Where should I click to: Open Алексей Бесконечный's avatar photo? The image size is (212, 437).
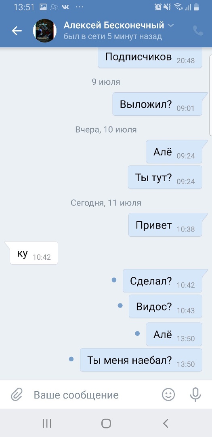(44, 31)
